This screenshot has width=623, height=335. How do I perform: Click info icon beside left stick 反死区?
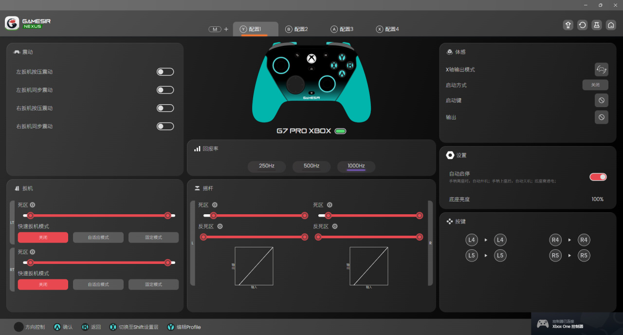(220, 226)
